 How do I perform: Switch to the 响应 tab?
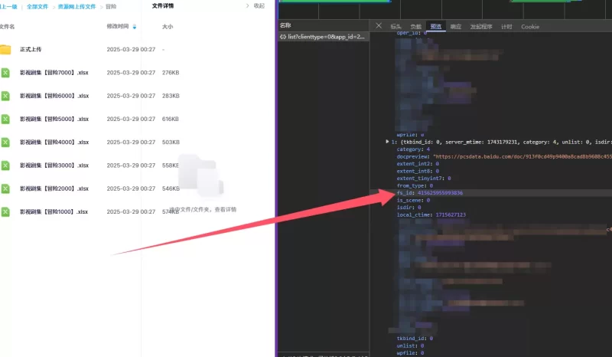[x=455, y=27]
